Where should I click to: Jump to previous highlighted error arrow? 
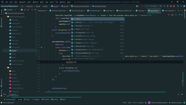tap(180, 15)
